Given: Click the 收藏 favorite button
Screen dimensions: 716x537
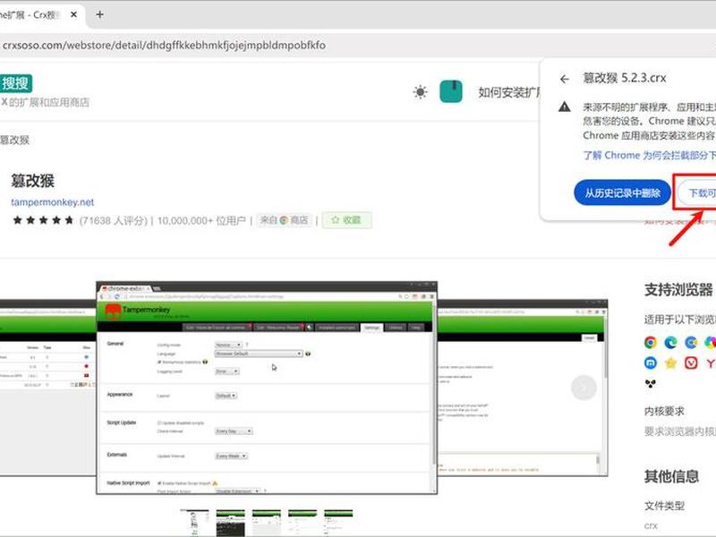Looking at the screenshot, I should (347, 220).
